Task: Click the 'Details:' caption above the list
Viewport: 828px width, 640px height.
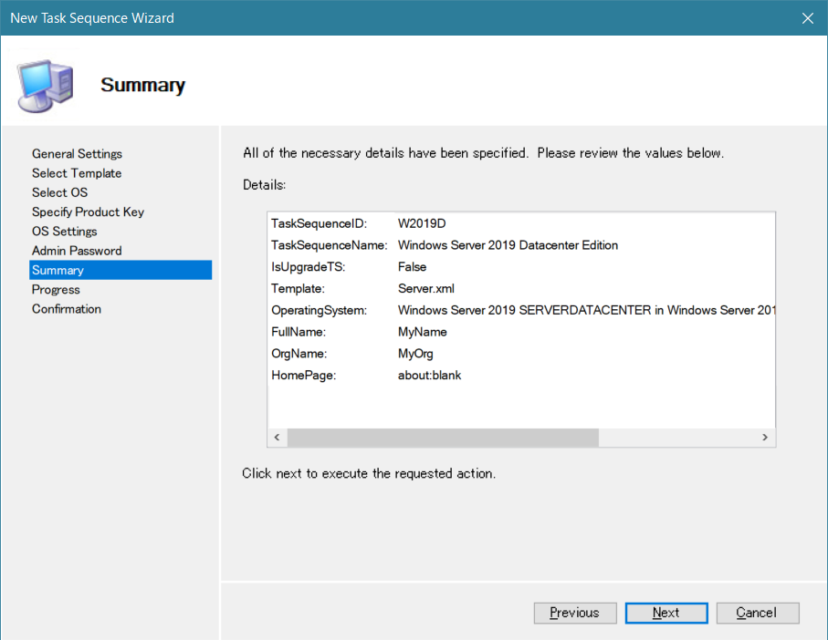Action: (x=264, y=184)
